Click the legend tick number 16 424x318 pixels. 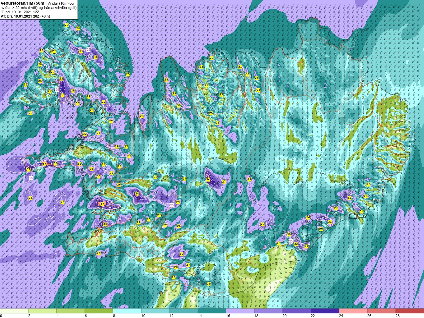coord(228,316)
